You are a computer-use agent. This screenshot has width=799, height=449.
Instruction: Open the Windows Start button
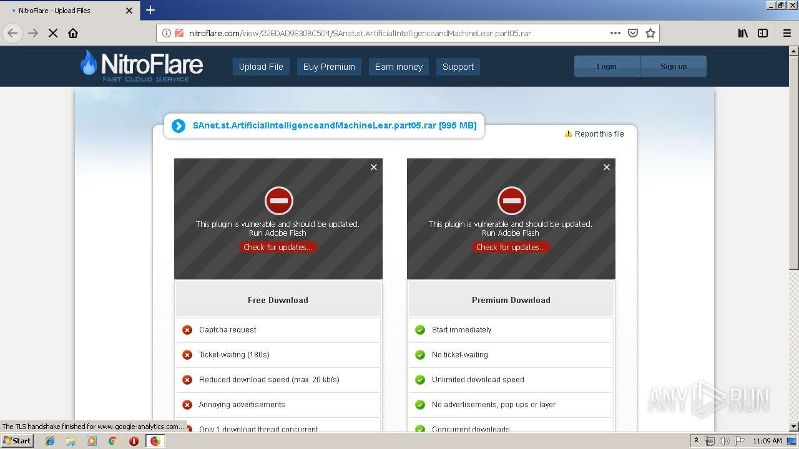coord(17,440)
